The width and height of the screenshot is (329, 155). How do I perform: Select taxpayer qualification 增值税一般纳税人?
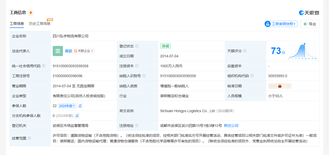[x=174, y=86]
